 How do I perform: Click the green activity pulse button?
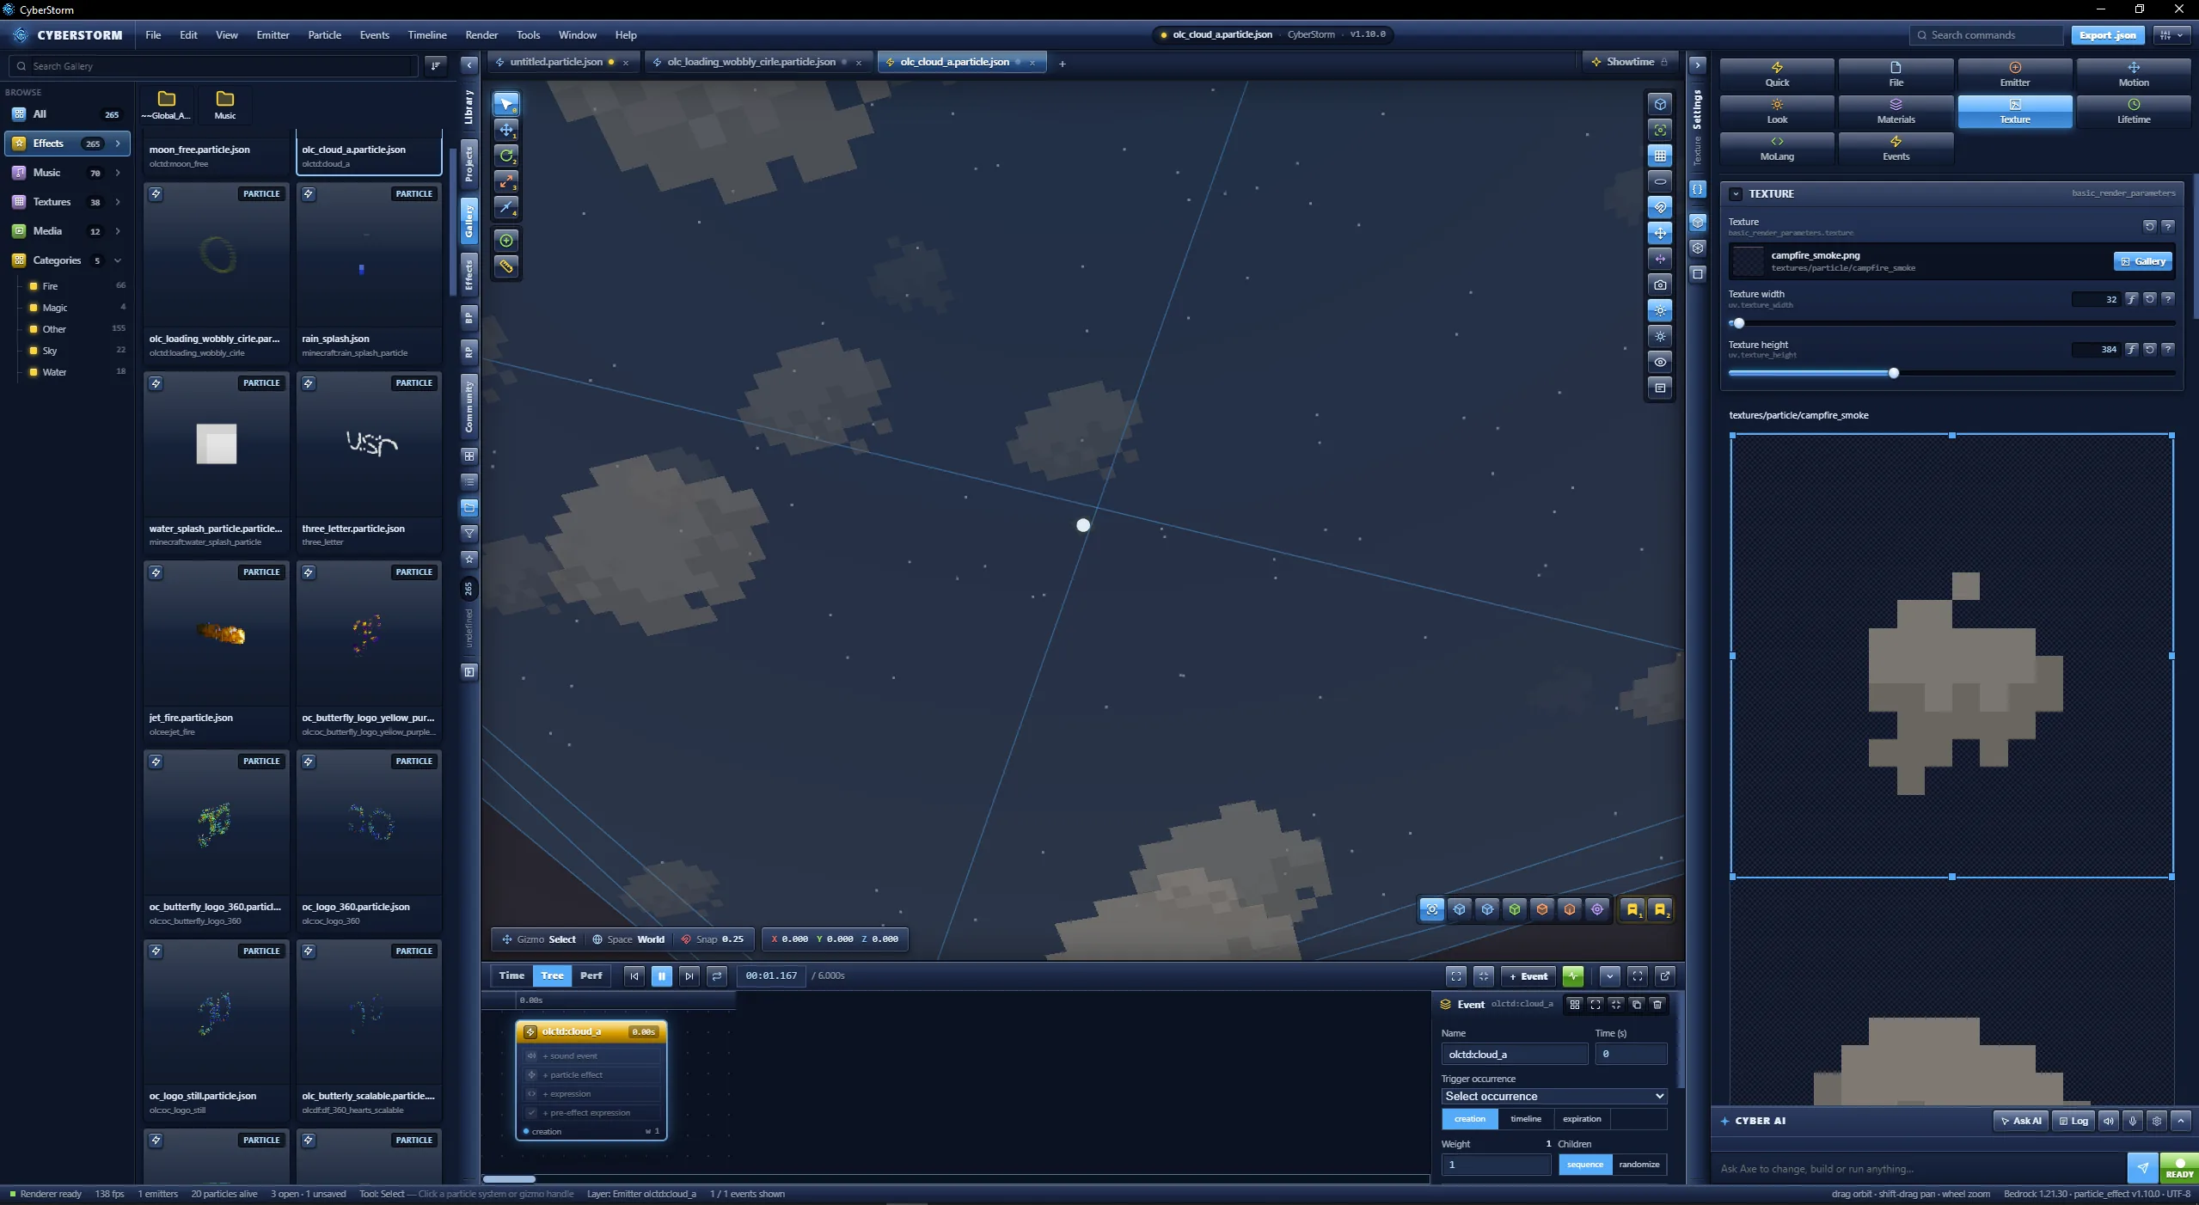click(1572, 976)
